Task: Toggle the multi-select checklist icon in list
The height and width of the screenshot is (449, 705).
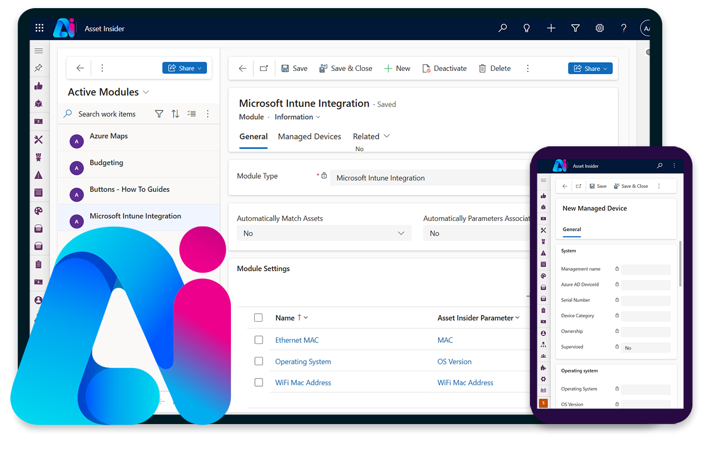Action: 191,114
